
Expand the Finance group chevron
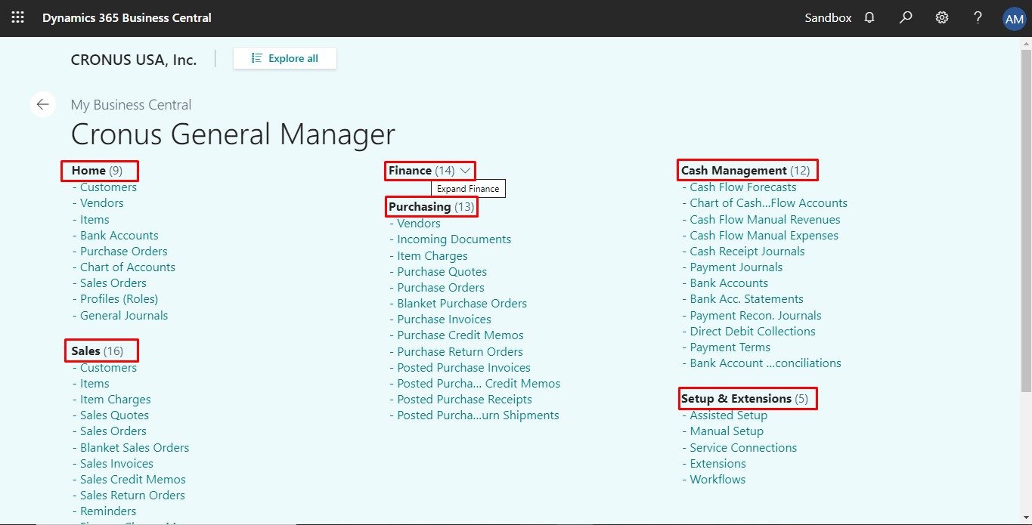[x=465, y=171]
